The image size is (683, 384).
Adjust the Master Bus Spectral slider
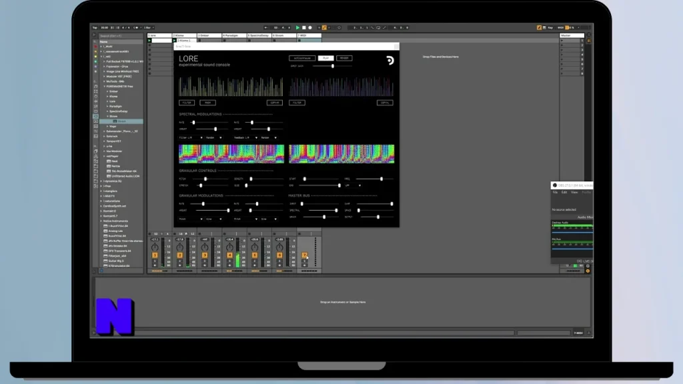click(x=336, y=210)
